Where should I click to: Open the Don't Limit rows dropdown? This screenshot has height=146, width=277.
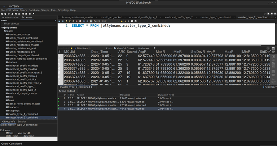click(106, 21)
